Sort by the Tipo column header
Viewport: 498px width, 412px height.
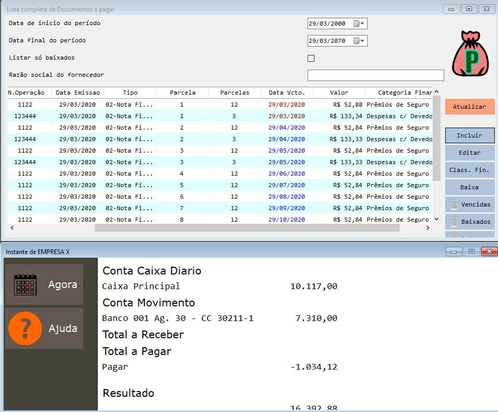(x=130, y=93)
